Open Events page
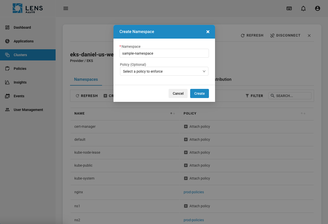Image resolution: width=328 pixels, height=224 pixels. [x=28, y=96]
